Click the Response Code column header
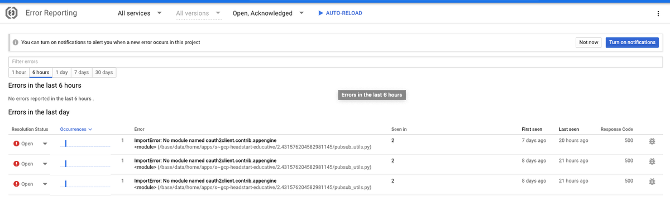670x210 pixels. (x=616, y=130)
